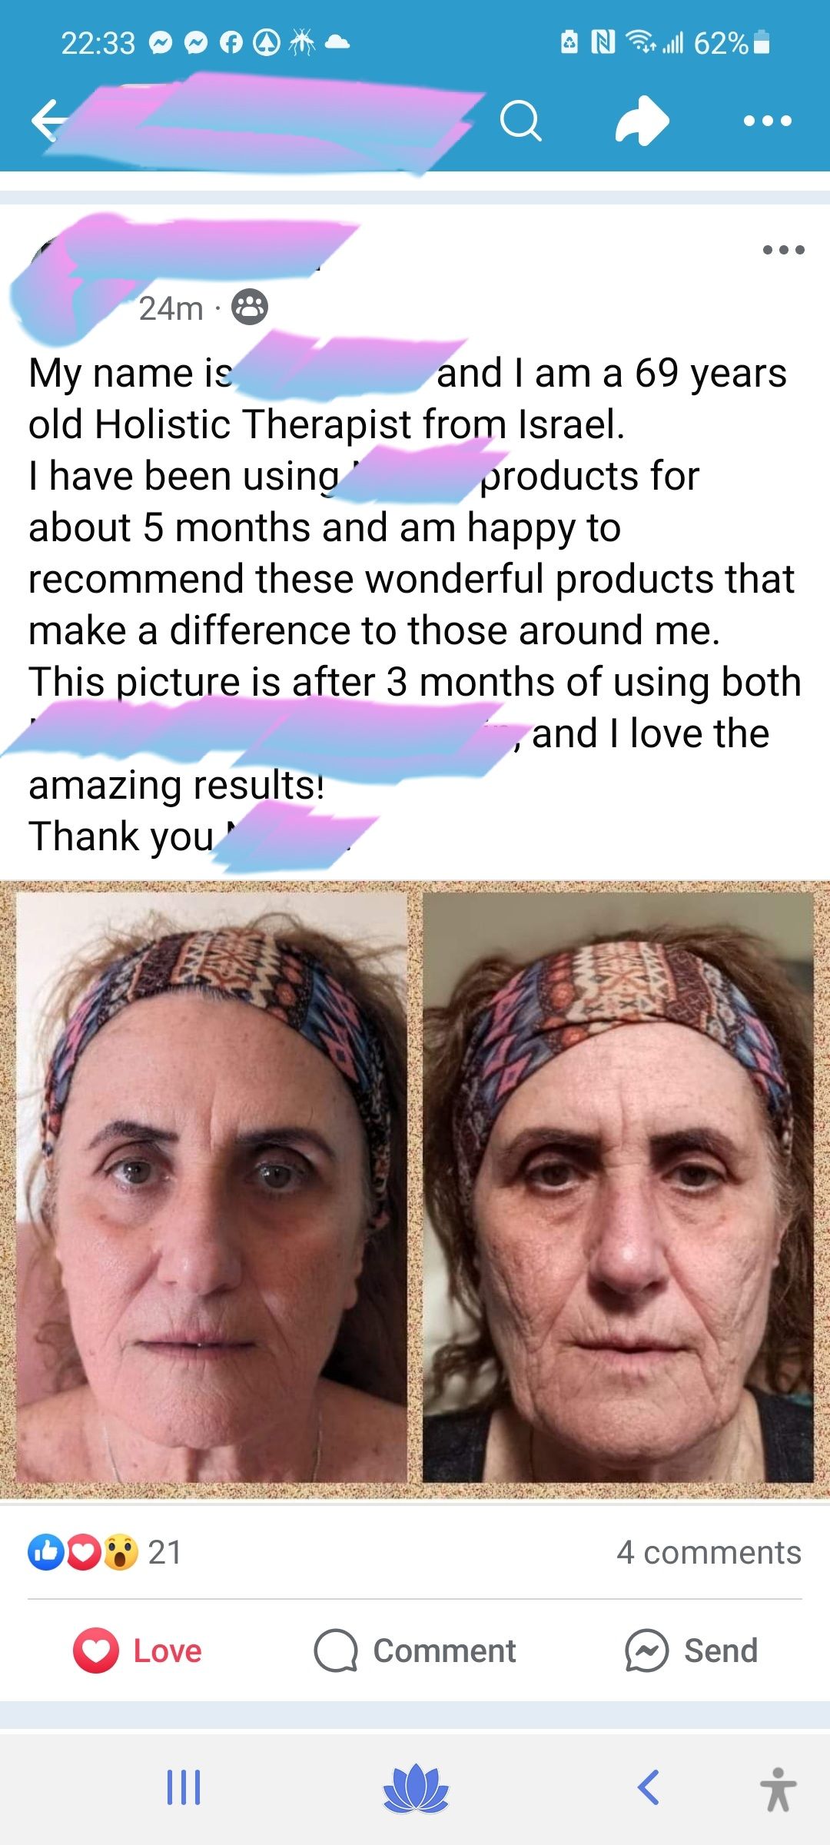Toggle the Love reaction button
The height and width of the screenshot is (1845, 830).
[138, 1651]
